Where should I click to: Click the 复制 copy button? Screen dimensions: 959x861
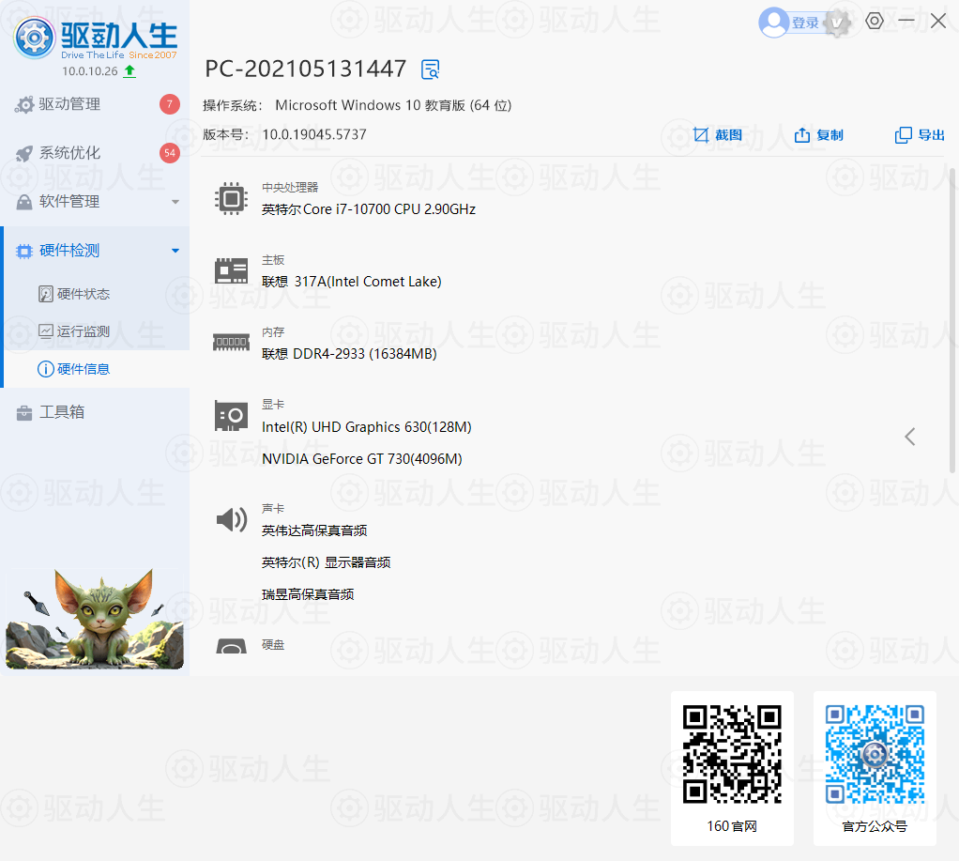819,135
